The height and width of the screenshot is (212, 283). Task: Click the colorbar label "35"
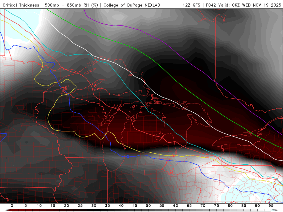(107, 206)
